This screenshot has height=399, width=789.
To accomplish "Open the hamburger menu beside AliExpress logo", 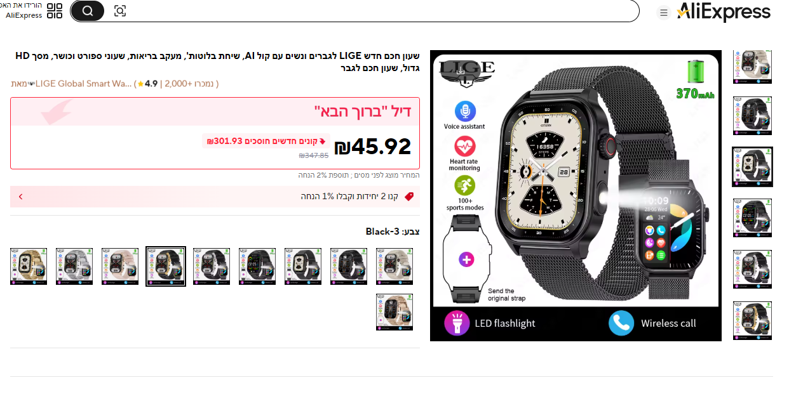I will [x=663, y=13].
